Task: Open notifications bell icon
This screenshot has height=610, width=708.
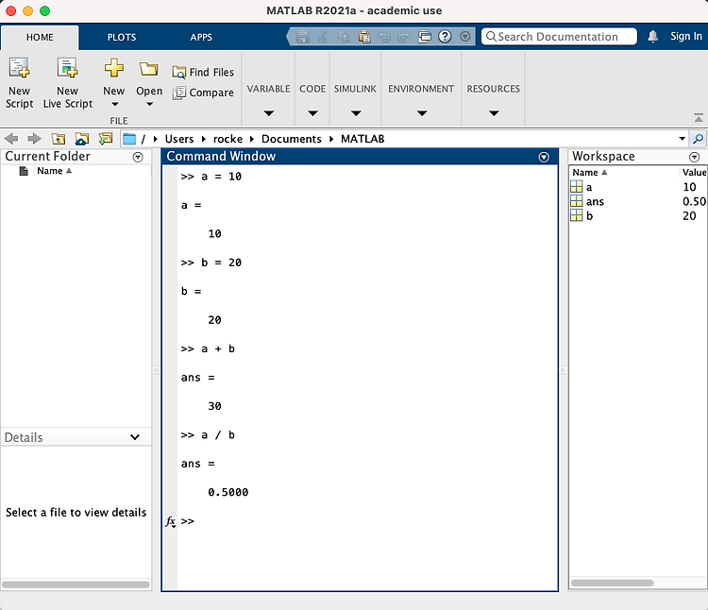Action: coord(653,37)
